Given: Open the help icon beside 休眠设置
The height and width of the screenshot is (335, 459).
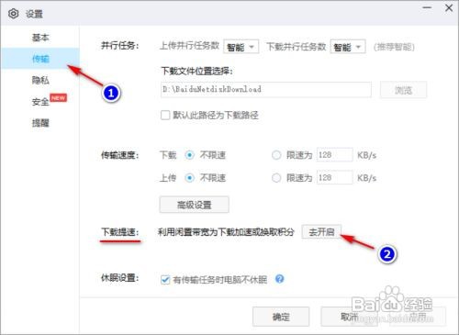Looking at the screenshot, I should click(279, 279).
